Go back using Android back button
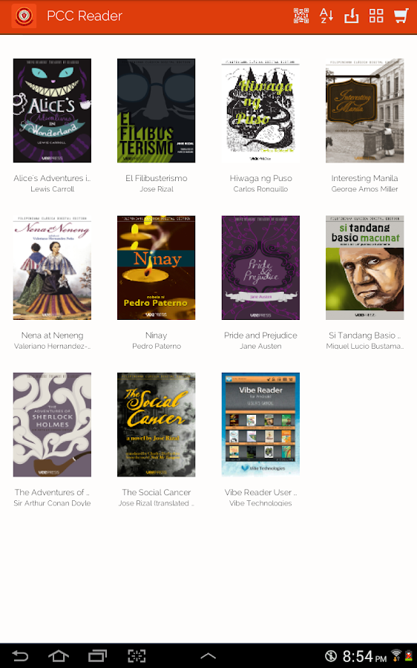 [20, 655]
